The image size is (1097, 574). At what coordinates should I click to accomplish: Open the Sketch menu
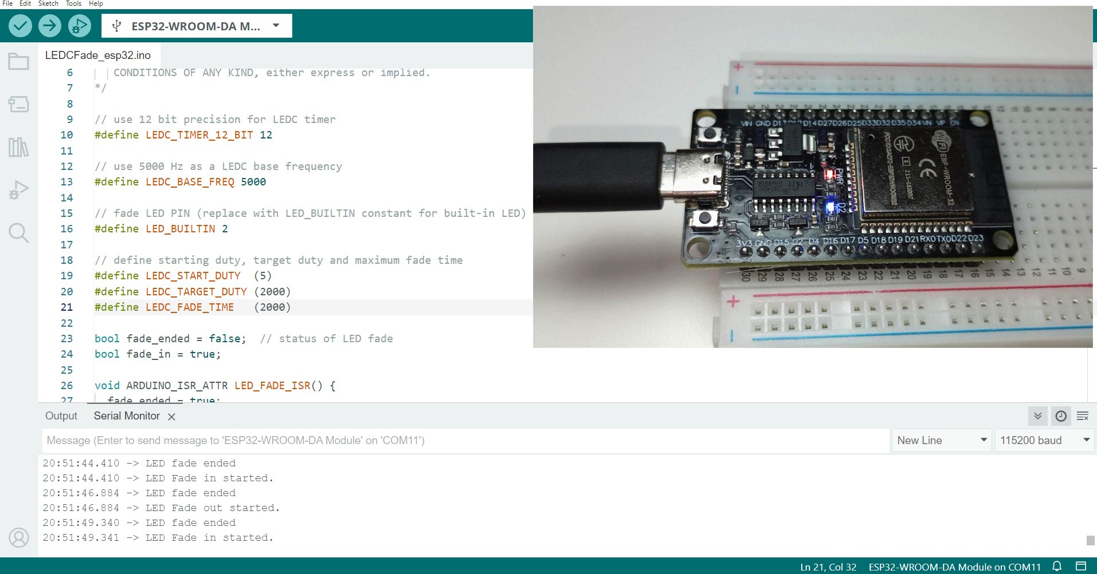click(48, 3)
